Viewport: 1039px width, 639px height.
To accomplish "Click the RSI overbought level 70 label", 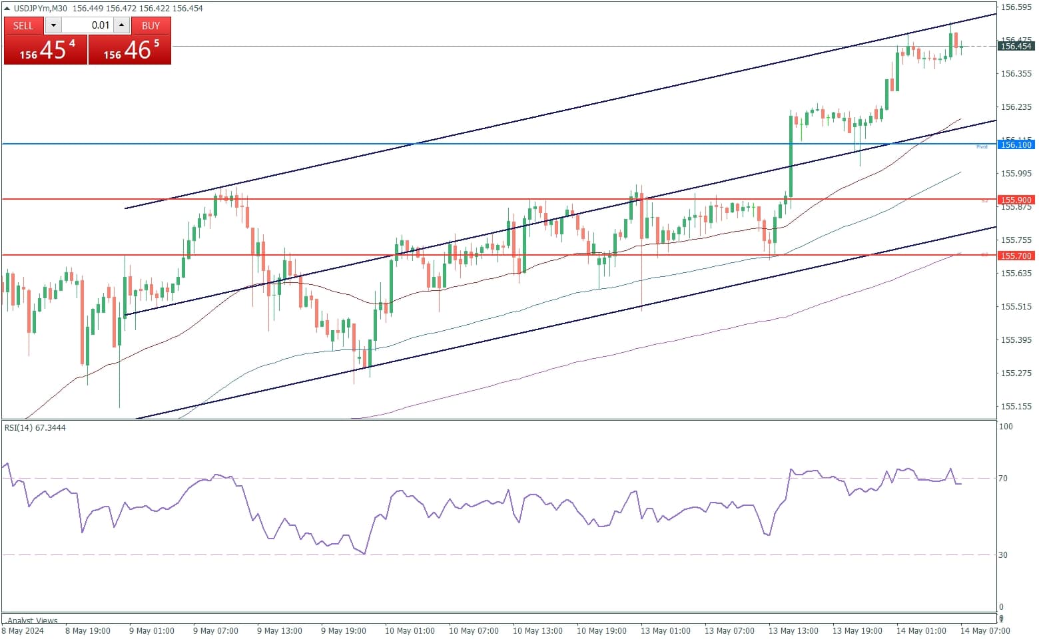I will 1003,479.
